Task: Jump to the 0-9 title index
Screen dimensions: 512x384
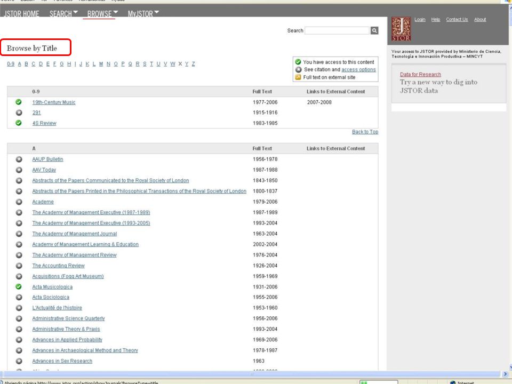Action: coord(11,64)
